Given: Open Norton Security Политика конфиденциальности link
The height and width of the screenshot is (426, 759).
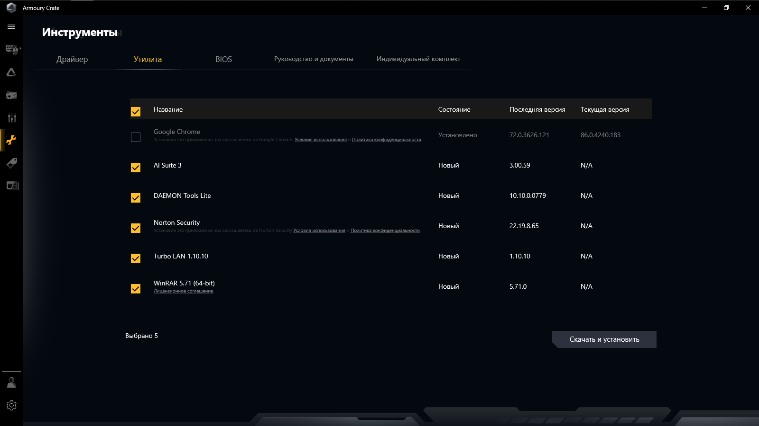Looking at the screenshot, I should (x=385, y=231).
